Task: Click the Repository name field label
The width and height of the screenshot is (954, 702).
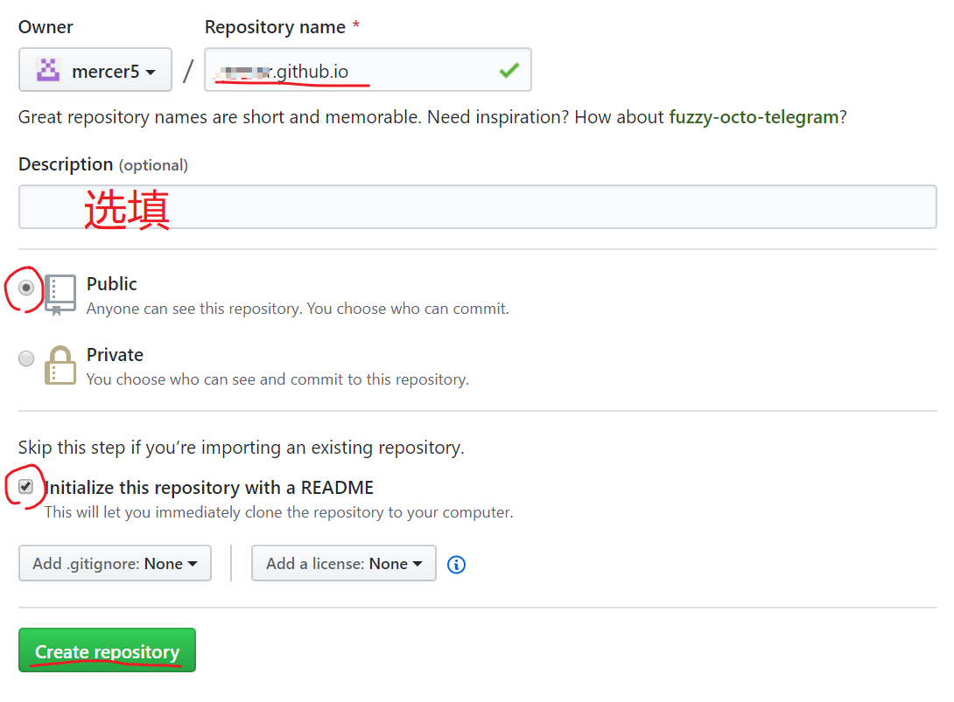Action: 275,27
